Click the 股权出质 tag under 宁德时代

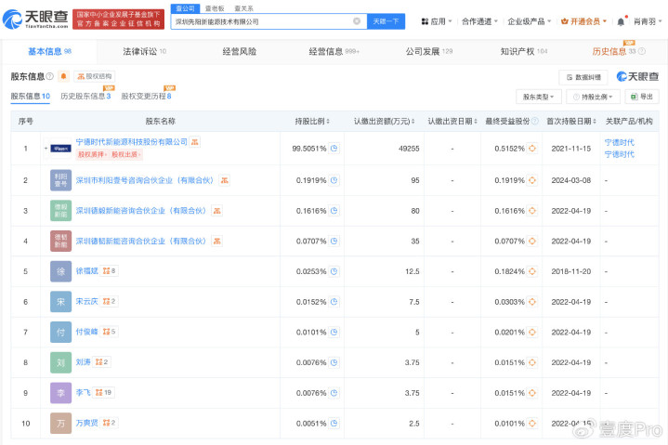(x=126, y=154)
